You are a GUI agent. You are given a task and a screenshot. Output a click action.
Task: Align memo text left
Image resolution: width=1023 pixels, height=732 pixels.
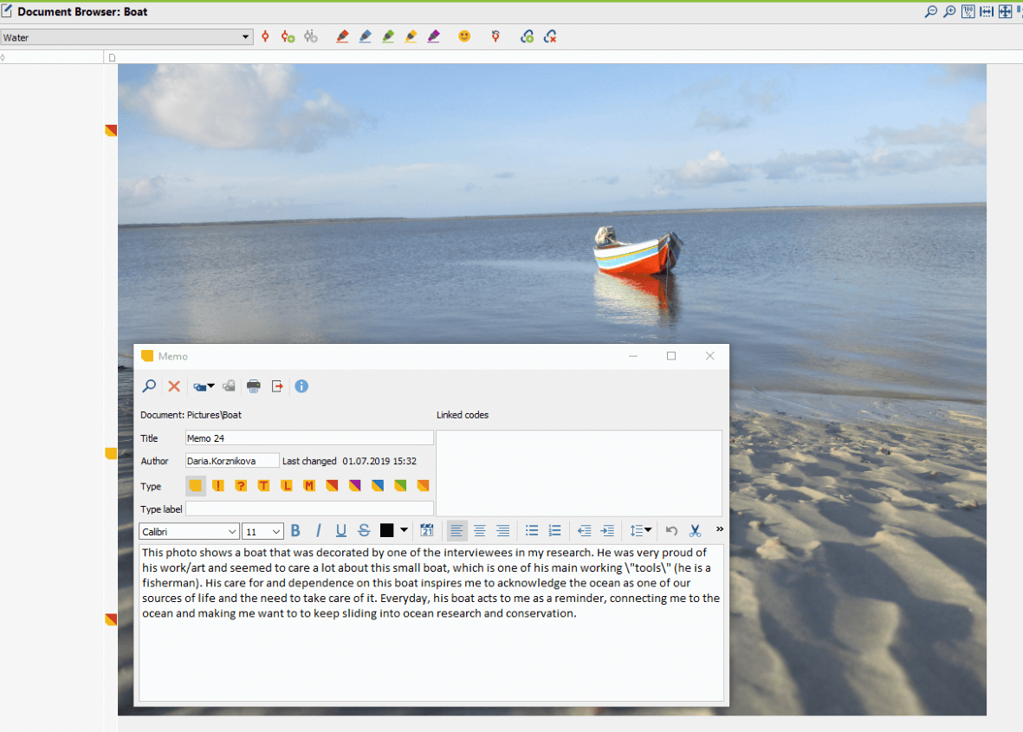(x=456, y=530)
